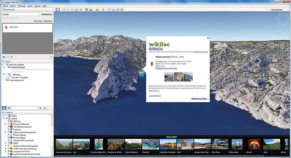Screen dimensions: 291x158
Task: Check the ~GE15.kmz checkbox
Action: coord(7,74)
